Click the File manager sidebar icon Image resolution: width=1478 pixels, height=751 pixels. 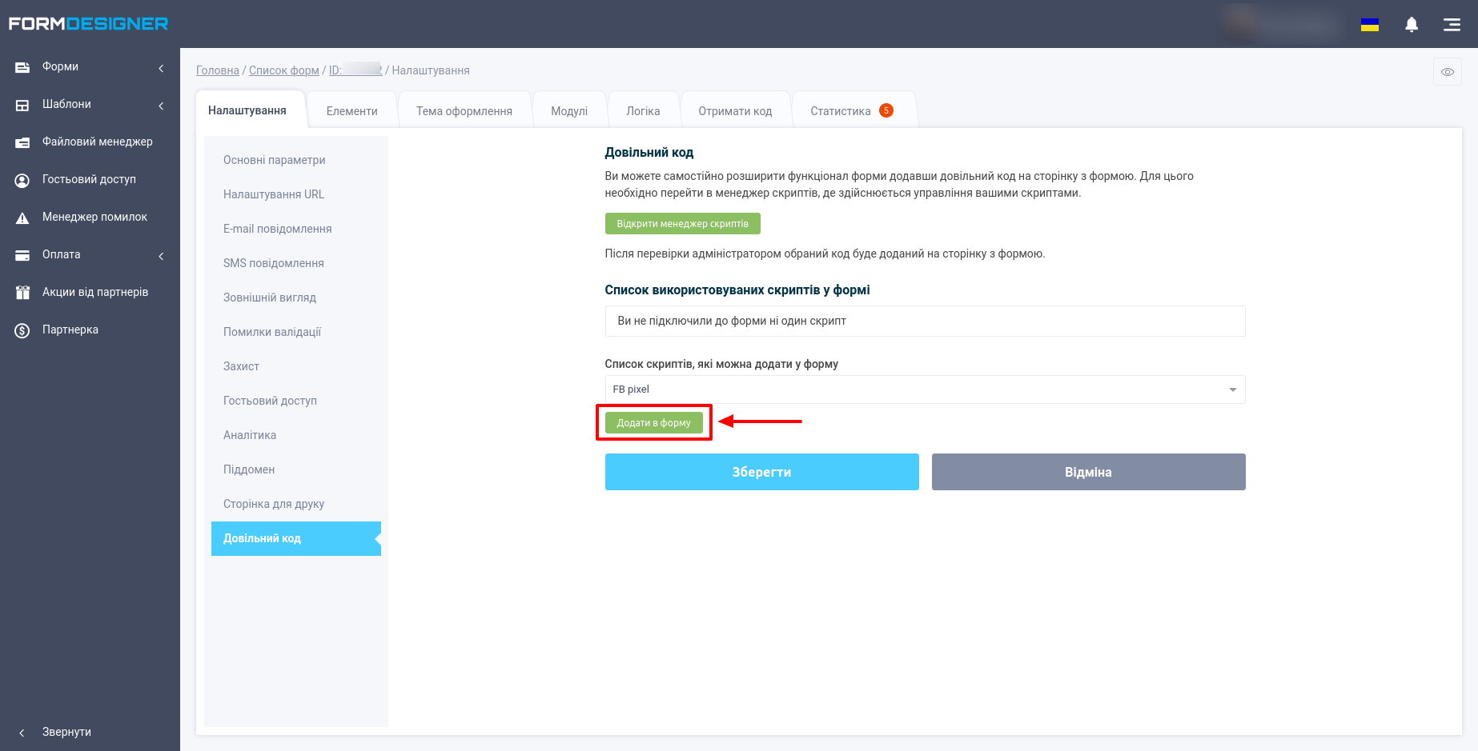(x=22, y=142)
